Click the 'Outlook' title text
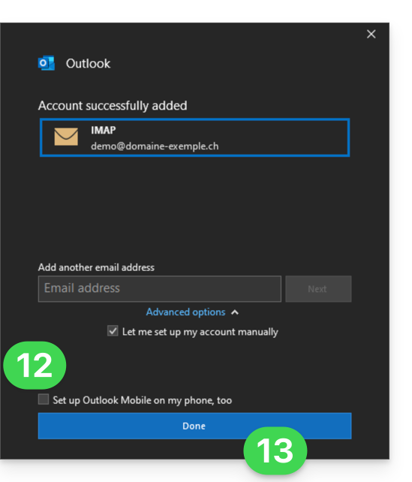This screenshot has height=482, width=412. (x=88, y=64)
